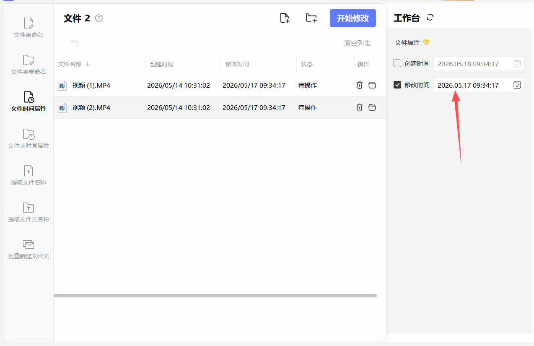Select the 视频 (1).MP4 file name
This screenshot has height=346, width=534.
(x=91, y=85)
